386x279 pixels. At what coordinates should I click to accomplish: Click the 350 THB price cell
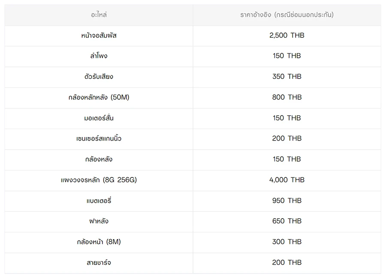286,77
